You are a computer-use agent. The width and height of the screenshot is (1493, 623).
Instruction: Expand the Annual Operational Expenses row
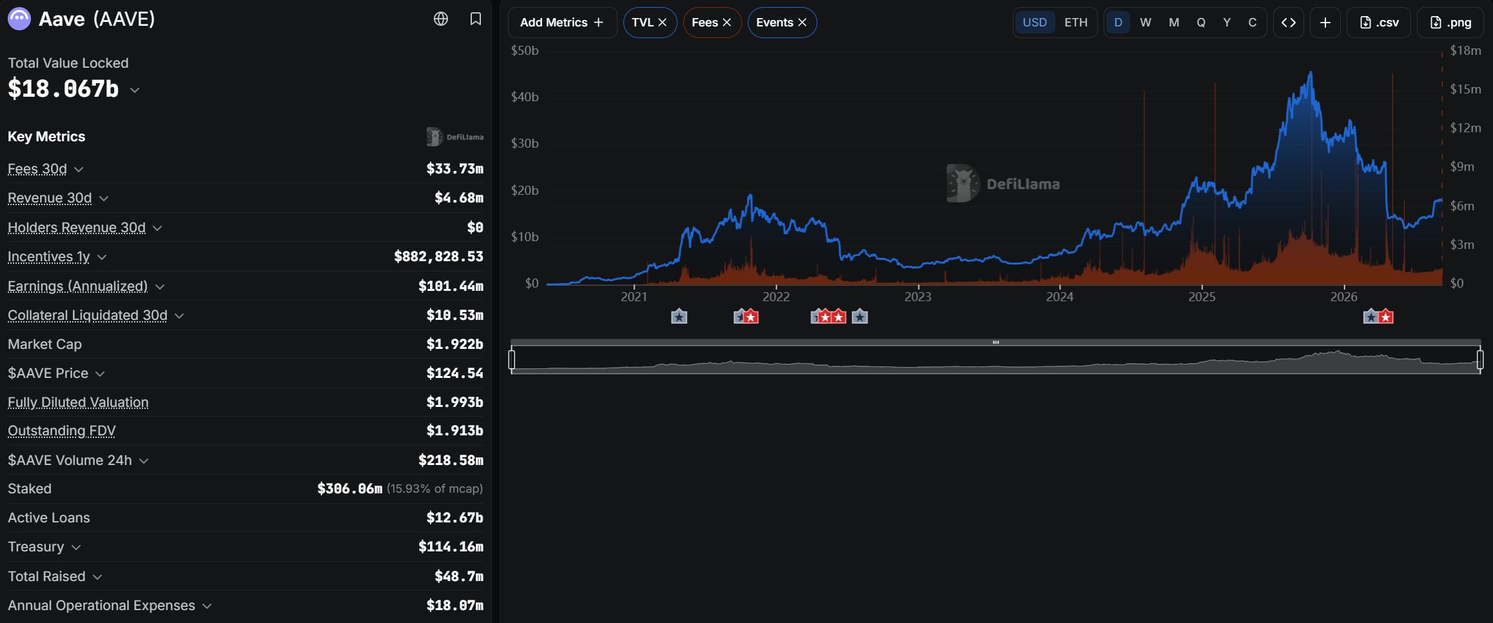[x=207, y=606]
